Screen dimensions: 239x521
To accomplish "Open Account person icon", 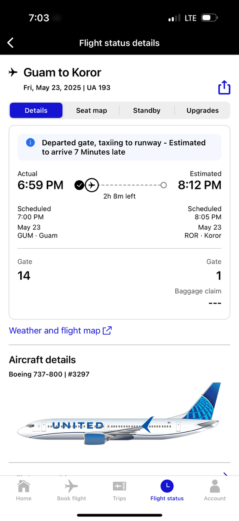I will pyautogui.click(x=215, y=486).
